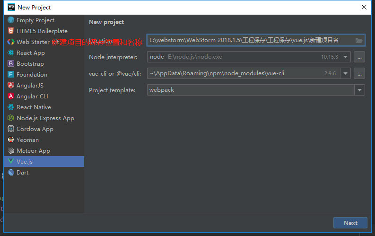Click the Next button
This screenshot has width=375, height=236.
(x=350, y=223)
